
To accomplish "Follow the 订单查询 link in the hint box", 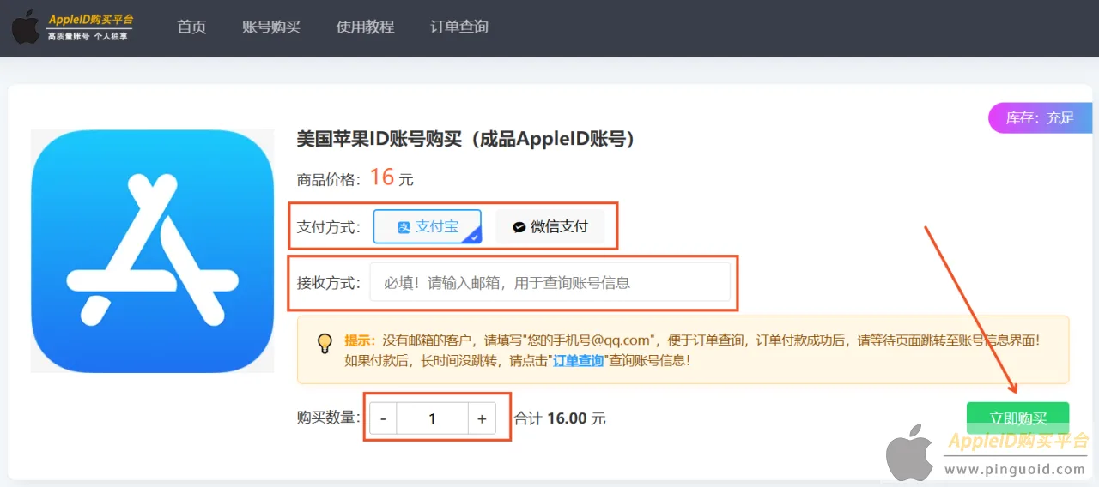I will (x=577, y=361).
